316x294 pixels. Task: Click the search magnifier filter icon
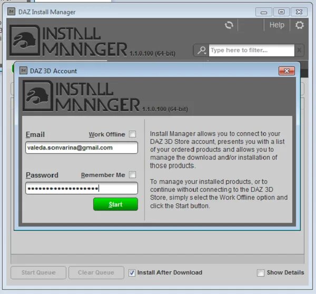tap(202, 50)
